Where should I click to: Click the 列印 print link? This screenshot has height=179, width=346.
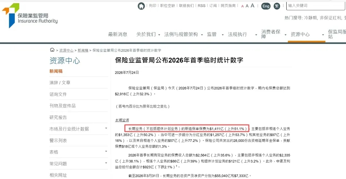pyautogui.click(x=152, y=6)
